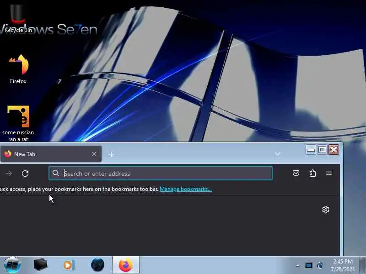Launch Firefox from the desktop shortcut
The height and width of the screenshot is (274, 366).
[18, 69]
